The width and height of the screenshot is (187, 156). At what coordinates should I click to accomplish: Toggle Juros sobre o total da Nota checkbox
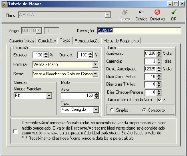159,100
